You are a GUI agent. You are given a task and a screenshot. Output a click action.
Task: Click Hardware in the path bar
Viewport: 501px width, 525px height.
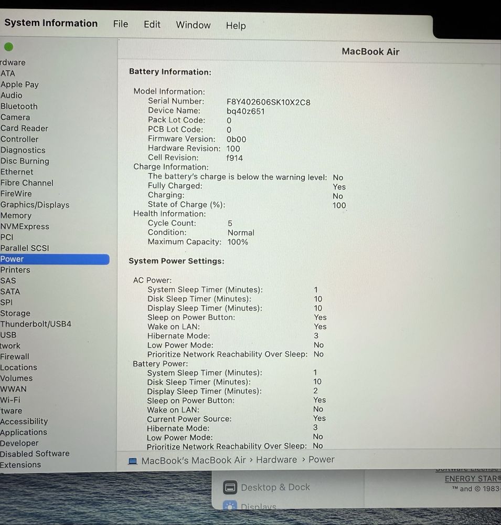coord(276,460)
